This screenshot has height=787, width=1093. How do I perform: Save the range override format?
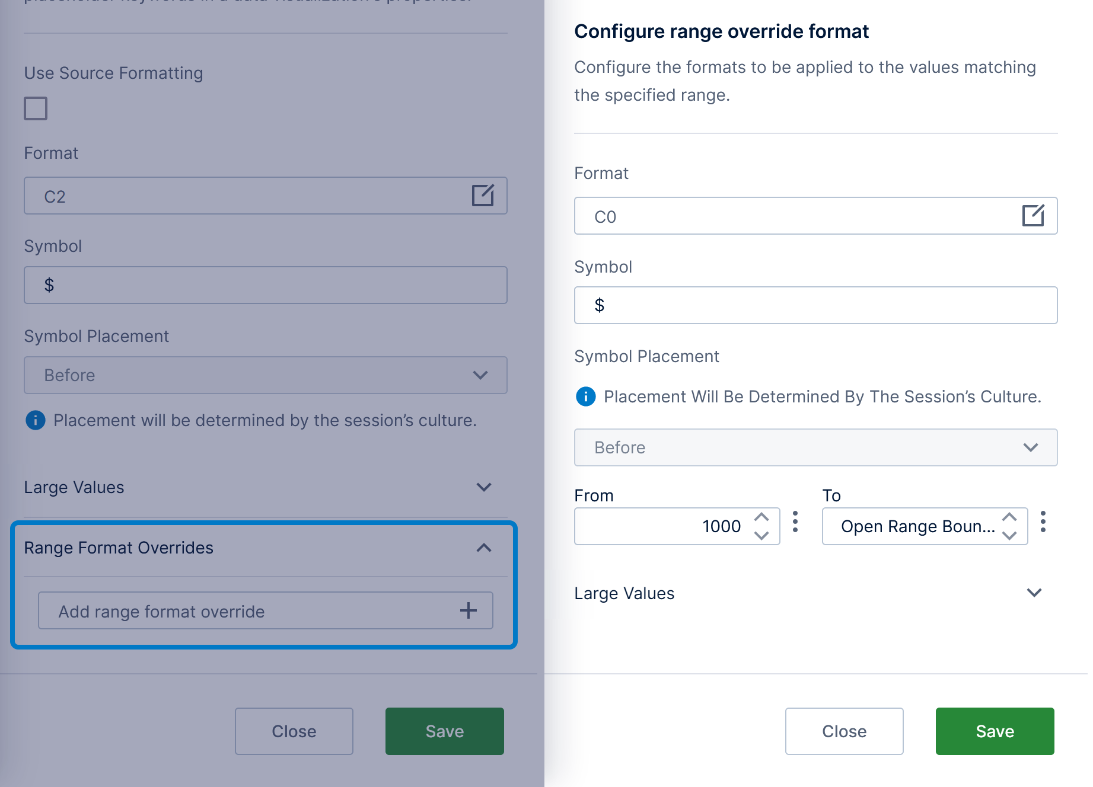995,731
